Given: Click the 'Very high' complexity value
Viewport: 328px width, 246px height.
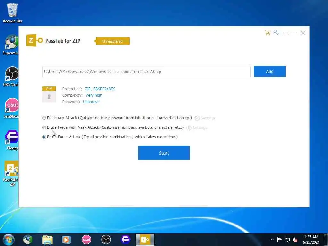Looking at the screenshot, I should click(x=94, y=95).
